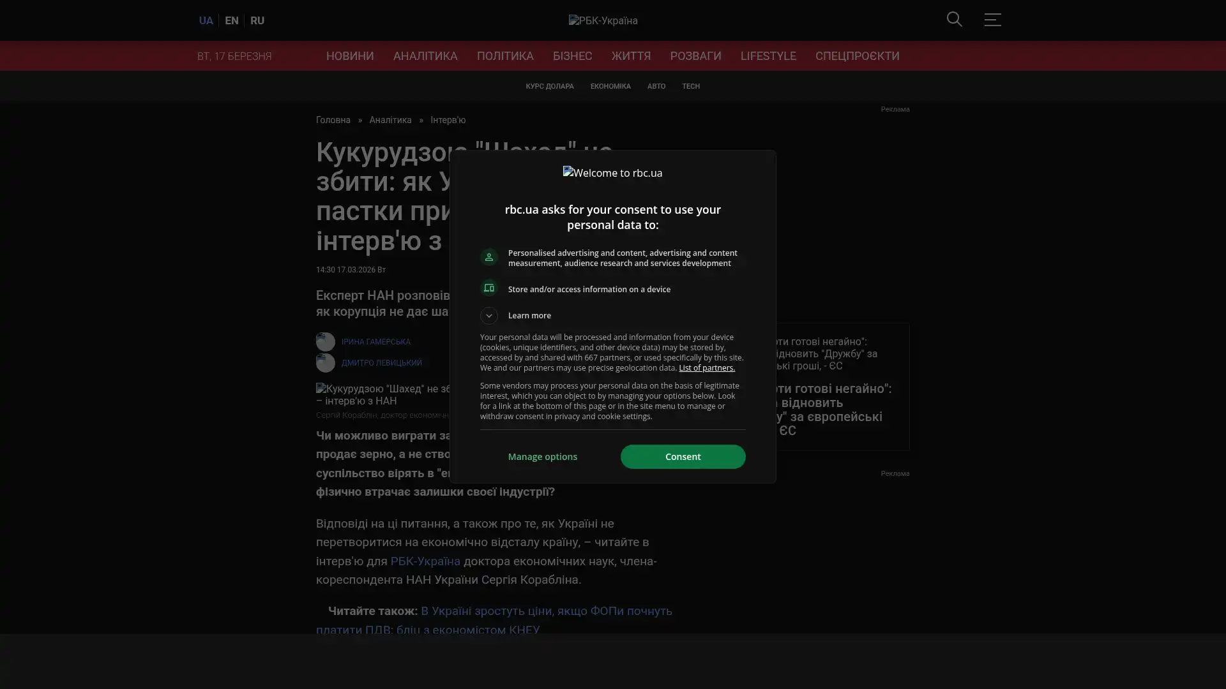Switch site language to EN
This screenshot has width=1226, height=689.
[x=232, y=20]
